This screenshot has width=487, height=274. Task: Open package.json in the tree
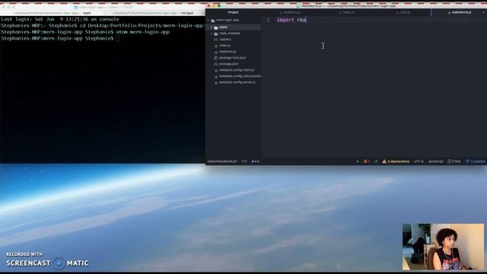click(x=228, y=64)
